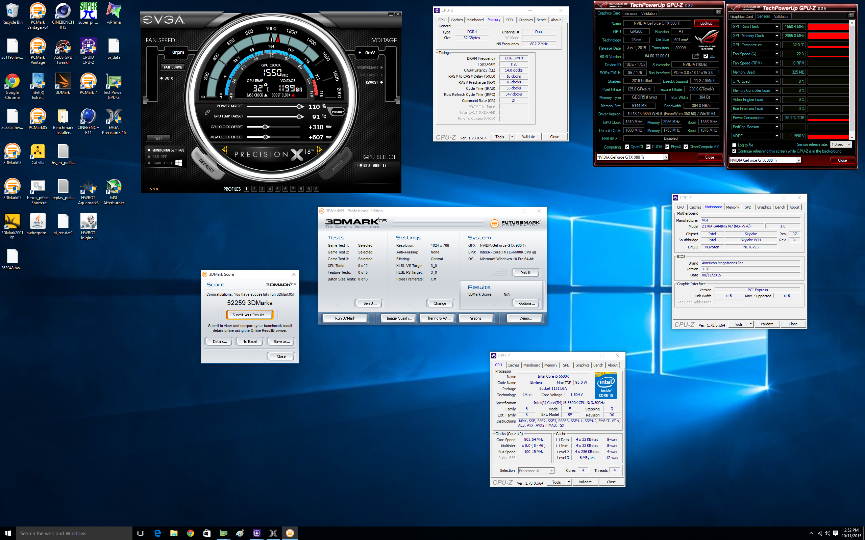Switch to SPD tab in CPU-Z Memory window

pyautogui.click(x=509, y=20)
